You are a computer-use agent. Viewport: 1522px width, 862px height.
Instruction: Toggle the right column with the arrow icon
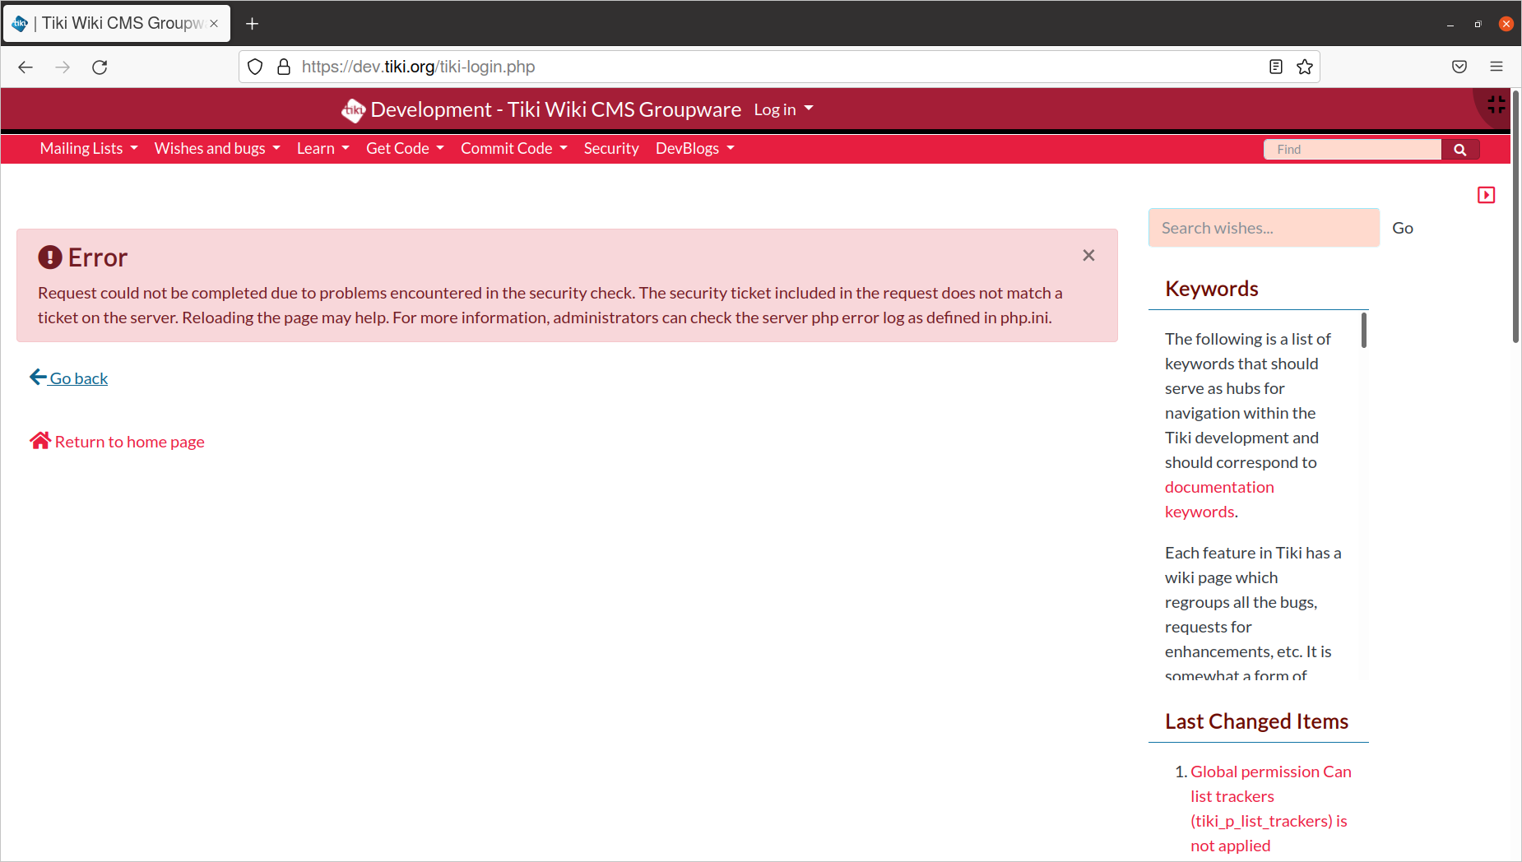pyautogui.click(x=1486, y=195)
